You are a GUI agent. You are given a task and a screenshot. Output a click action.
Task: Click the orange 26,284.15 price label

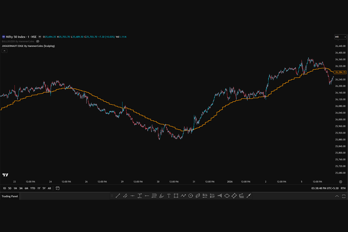point(340,72)
